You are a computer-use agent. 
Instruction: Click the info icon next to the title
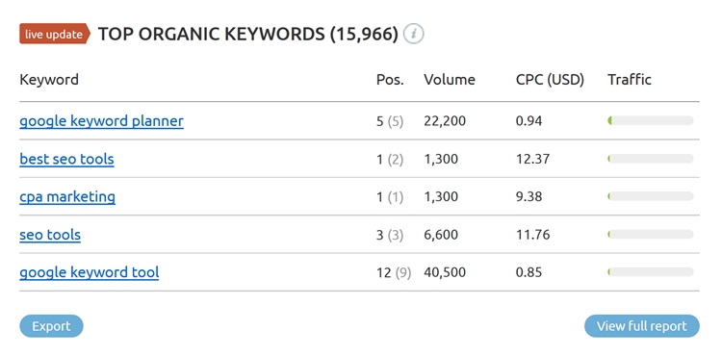tap(414, 34)
